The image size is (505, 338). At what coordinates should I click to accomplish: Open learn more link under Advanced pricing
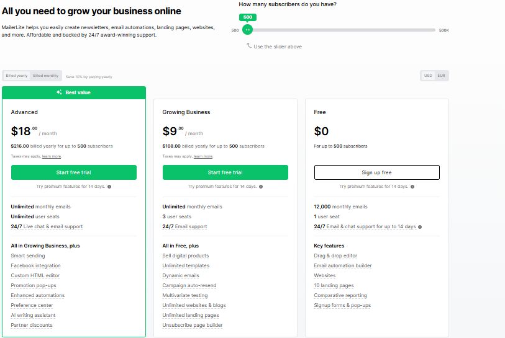pyautogui.click(x=52, y=157)
